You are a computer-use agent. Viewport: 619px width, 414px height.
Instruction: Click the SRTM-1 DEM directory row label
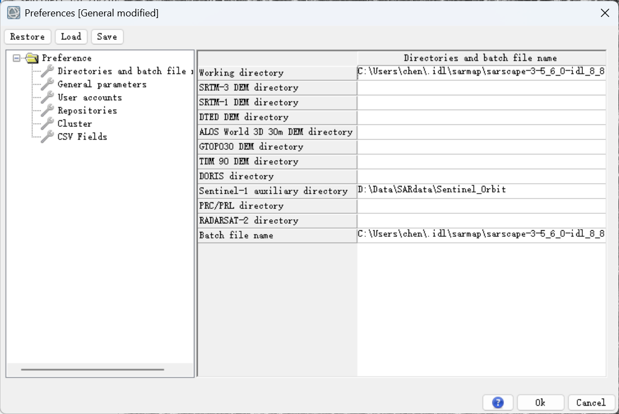point(277,102)
